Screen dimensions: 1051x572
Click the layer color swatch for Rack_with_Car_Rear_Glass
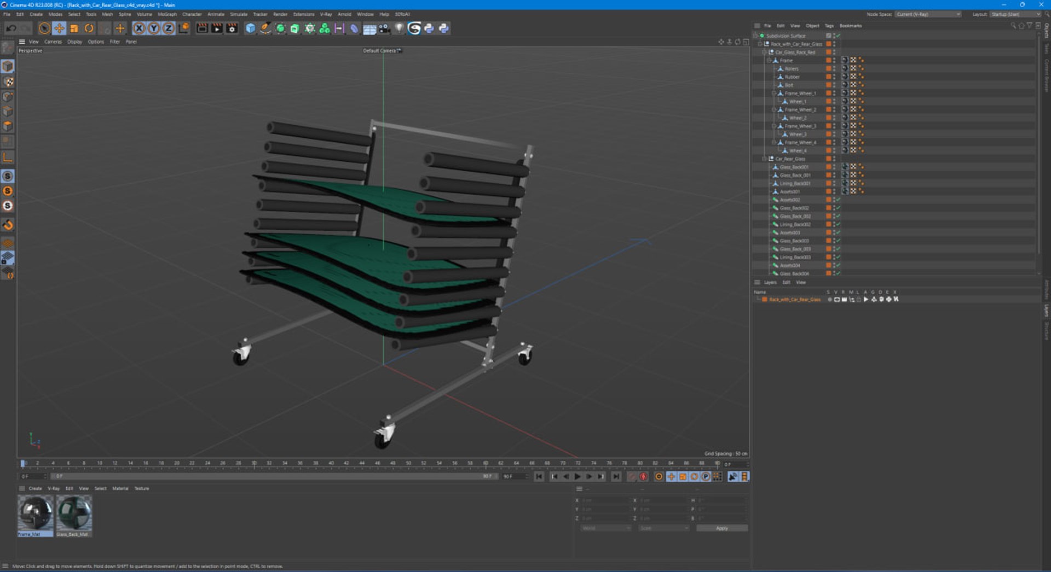pos(764,300)
